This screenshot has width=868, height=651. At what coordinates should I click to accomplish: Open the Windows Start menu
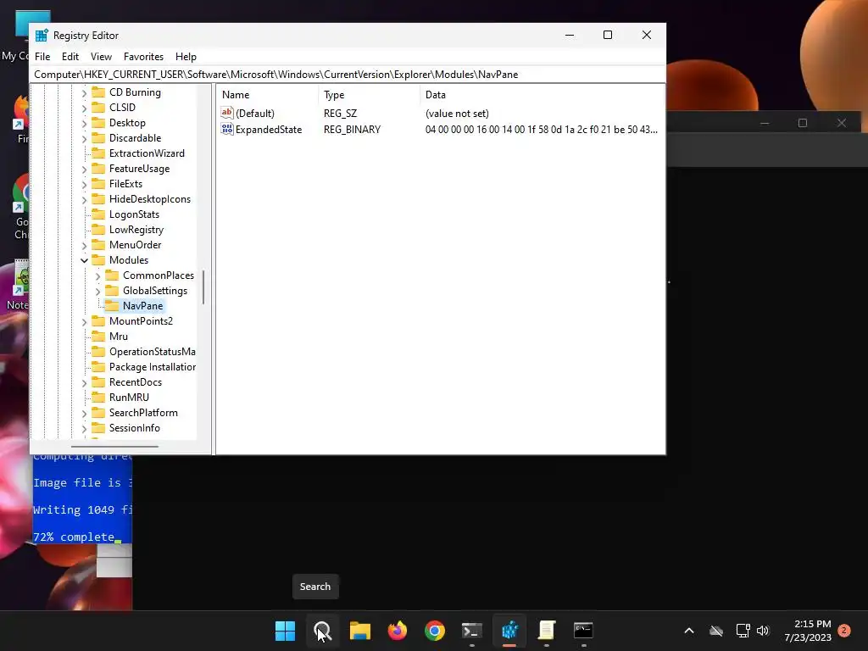click(285, 631)
